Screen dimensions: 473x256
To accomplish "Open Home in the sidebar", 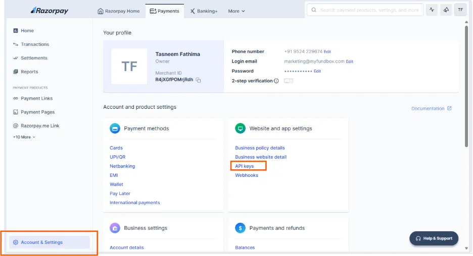I will (27, 31).
